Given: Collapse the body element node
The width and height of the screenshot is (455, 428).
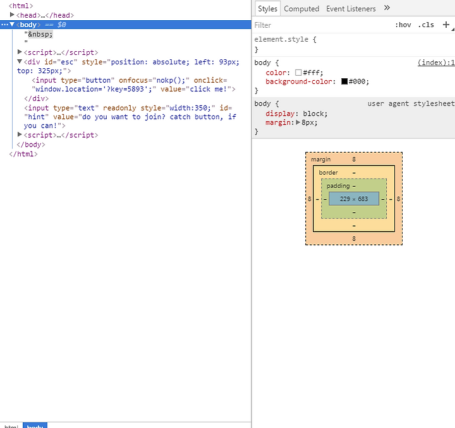Looking at the screenshot, I should (x=12, y=25).
